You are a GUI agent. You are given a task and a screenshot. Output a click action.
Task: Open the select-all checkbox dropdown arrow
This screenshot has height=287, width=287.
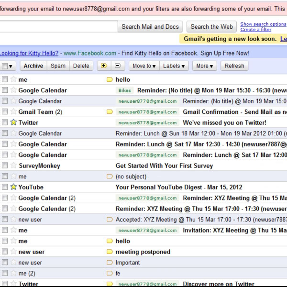pos(11,66)
